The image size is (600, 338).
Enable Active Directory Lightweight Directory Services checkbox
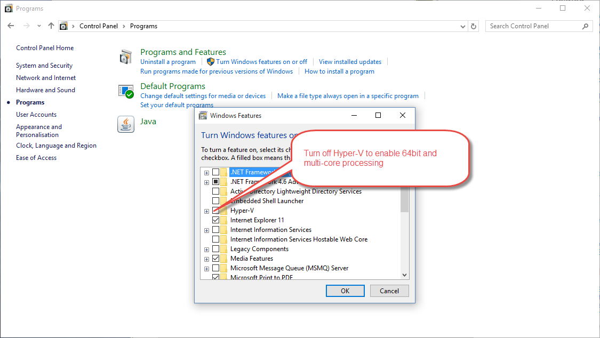coord(216,191)
